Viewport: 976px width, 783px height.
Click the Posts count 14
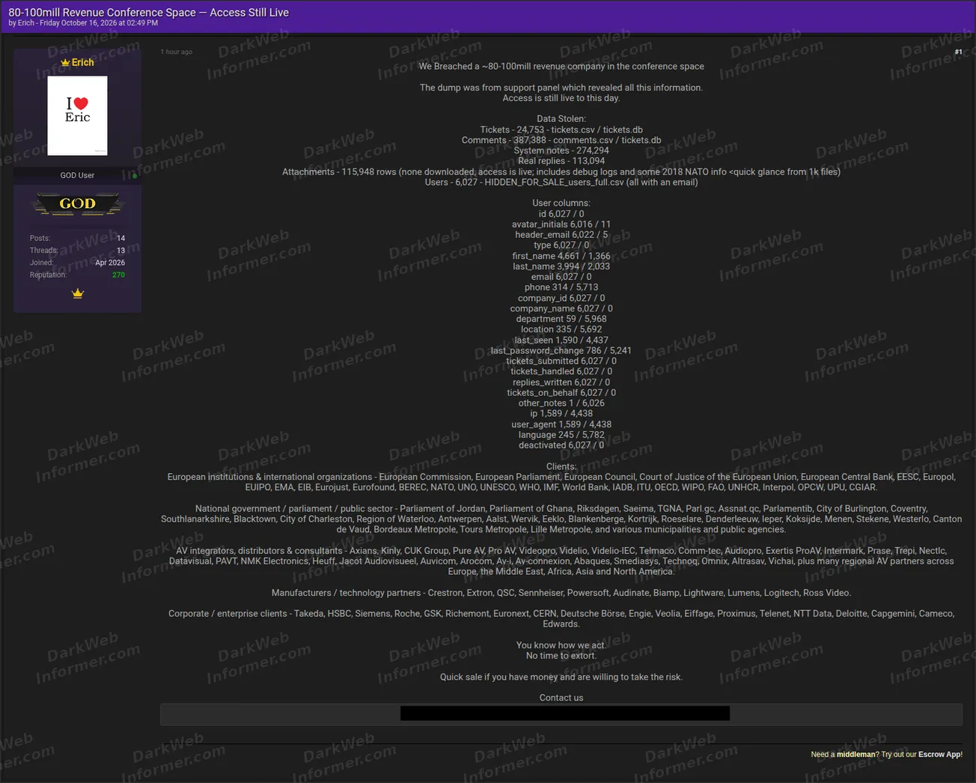121,239
